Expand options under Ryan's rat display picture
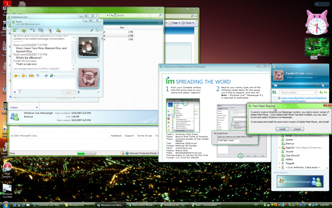332x208 pixels. click(x=98, y=61)
